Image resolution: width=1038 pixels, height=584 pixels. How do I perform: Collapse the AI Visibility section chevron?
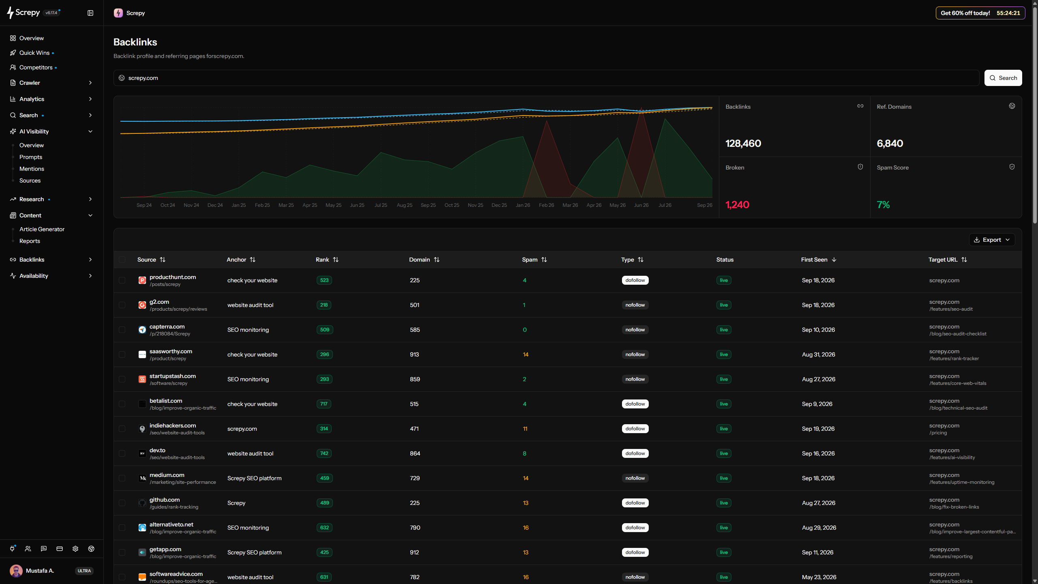pos(90,131)
